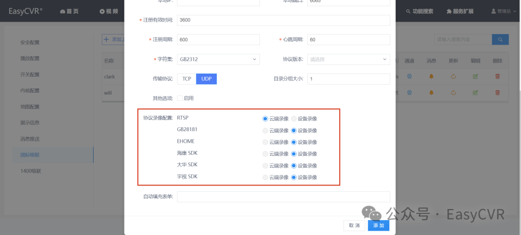521x235 pixels.
Task: Go to 安全配置 in the sidebar
Action: 30,42
